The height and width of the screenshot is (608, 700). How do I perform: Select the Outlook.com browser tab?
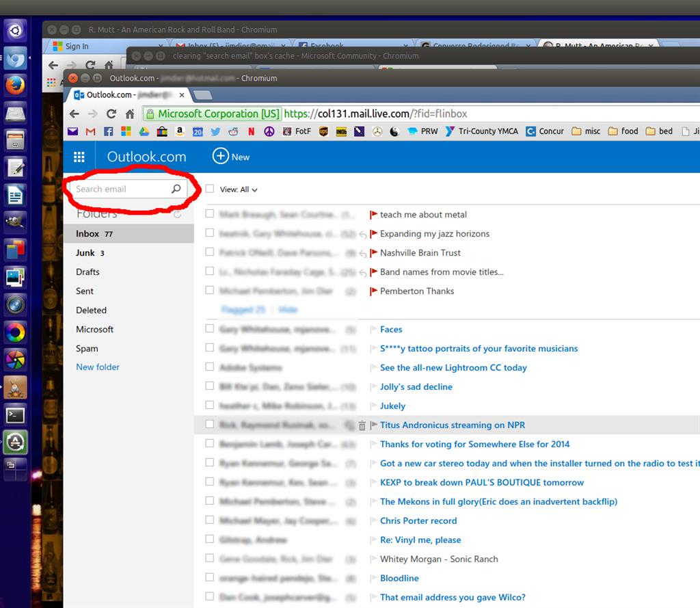point(129,94)
